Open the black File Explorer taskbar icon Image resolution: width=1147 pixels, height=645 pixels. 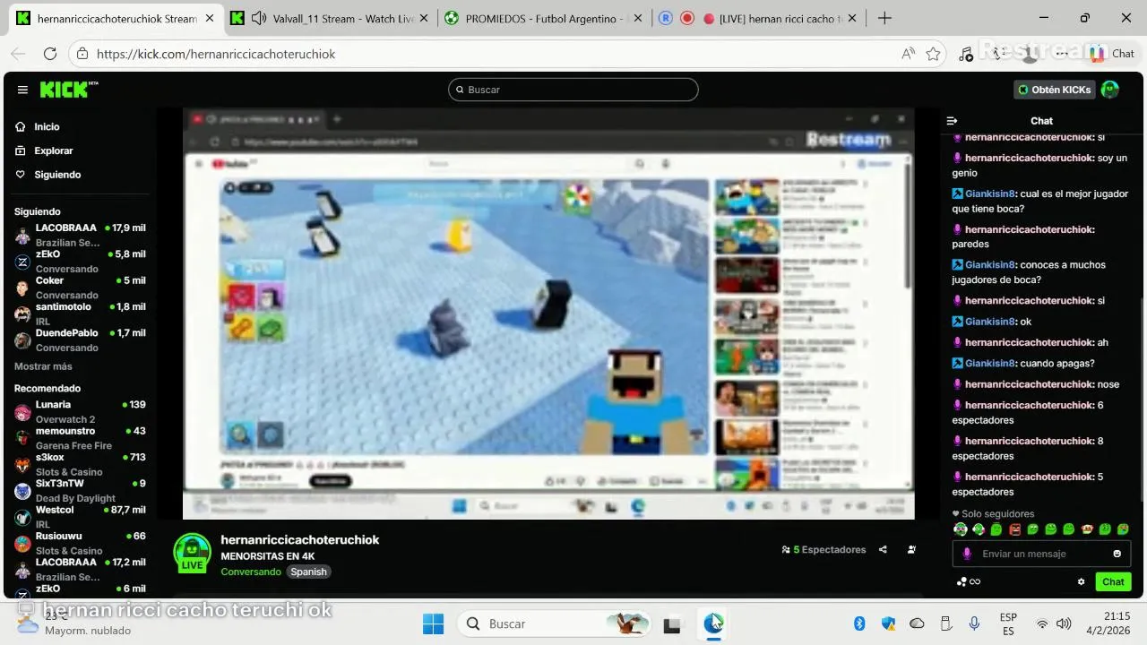pyautogui.click(x=671, y=624)
